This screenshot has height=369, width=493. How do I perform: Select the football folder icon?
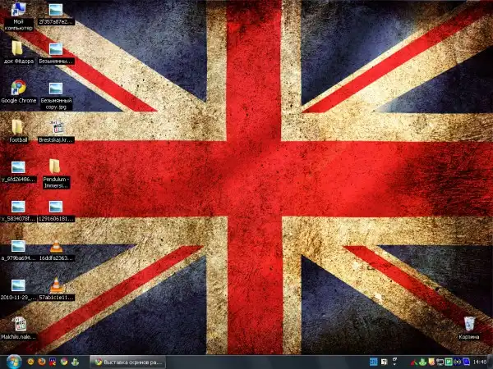point(18,128)
